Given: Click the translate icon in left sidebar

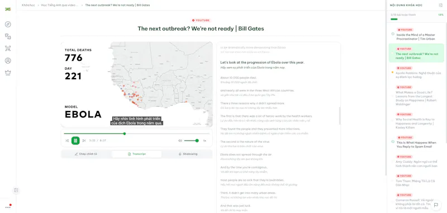Looking at the screenshot, I should point(8,36).
